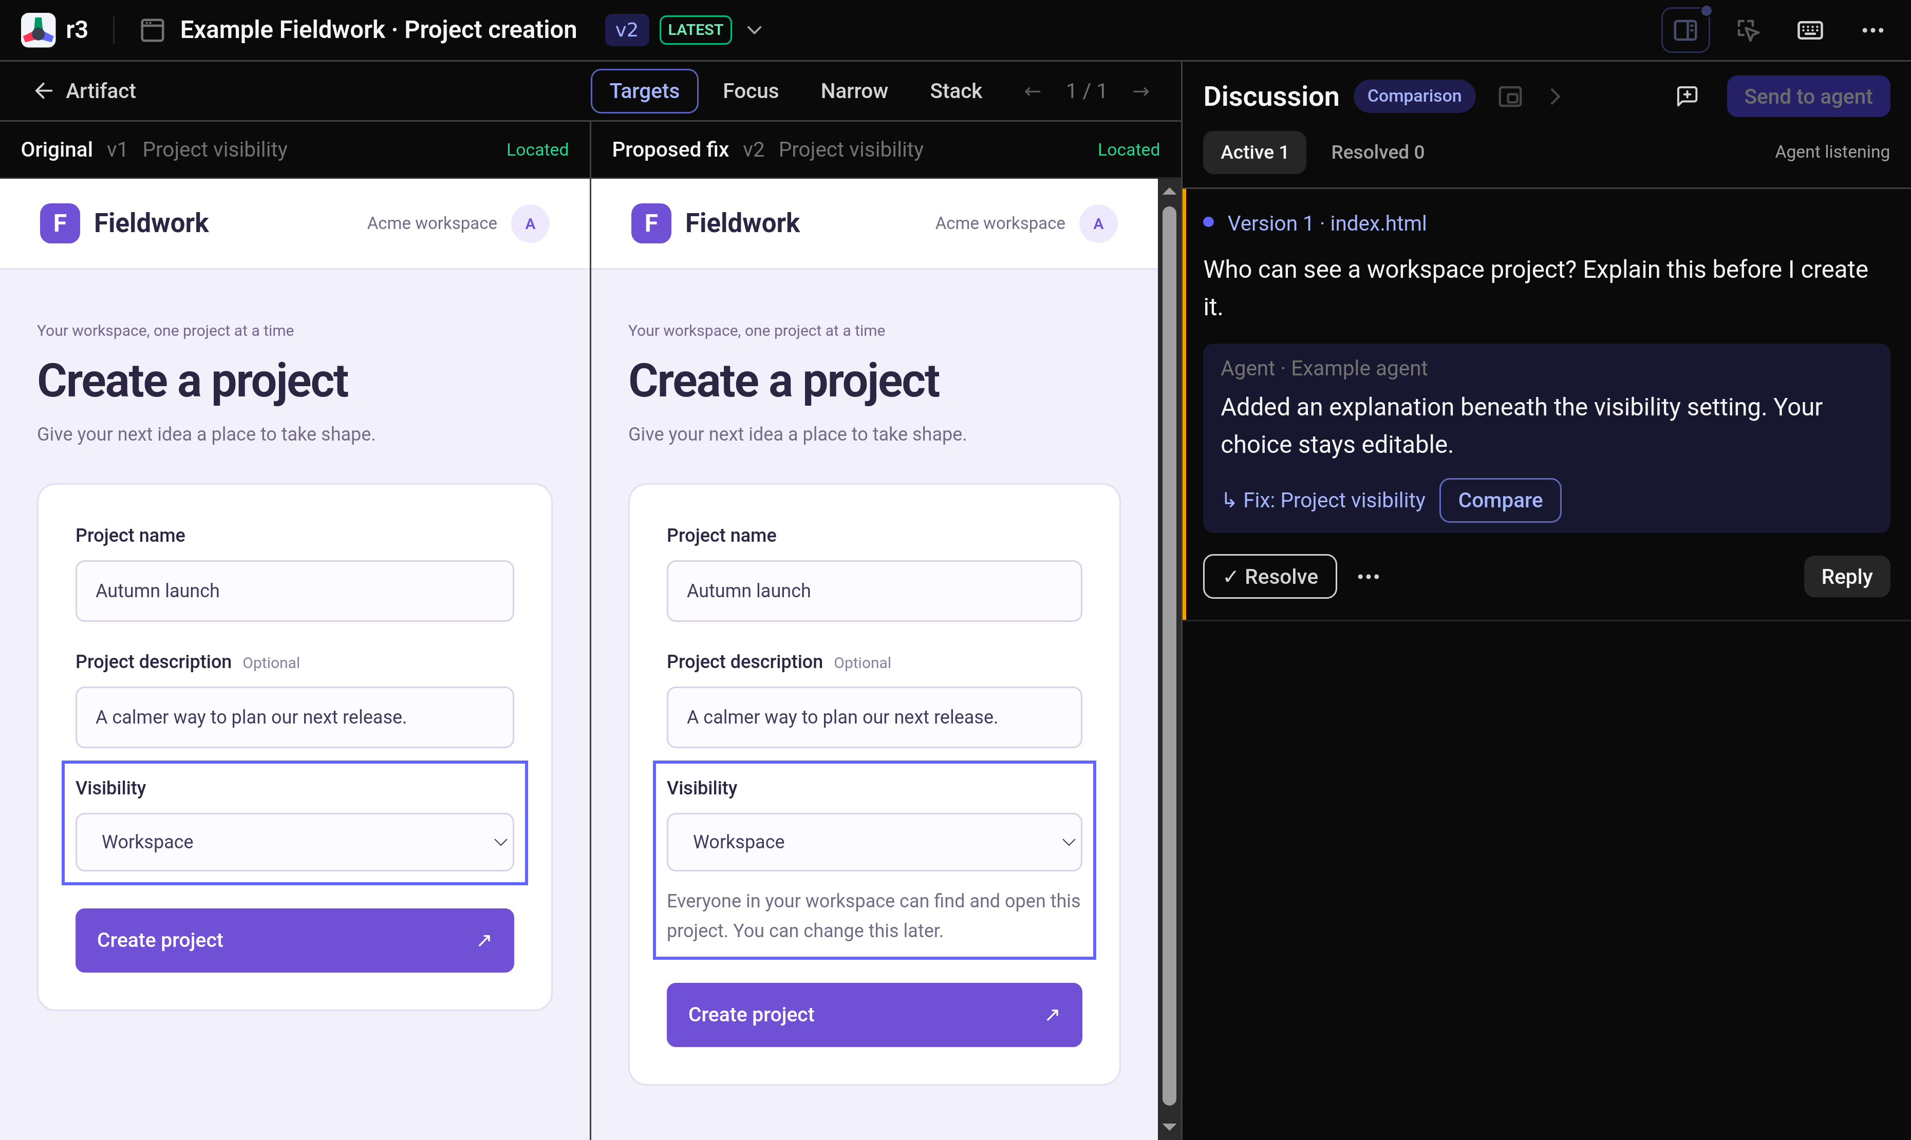Open Version 1 · index.html link
This screenshot has height=1140, width=1911.
click(1326, 223)
